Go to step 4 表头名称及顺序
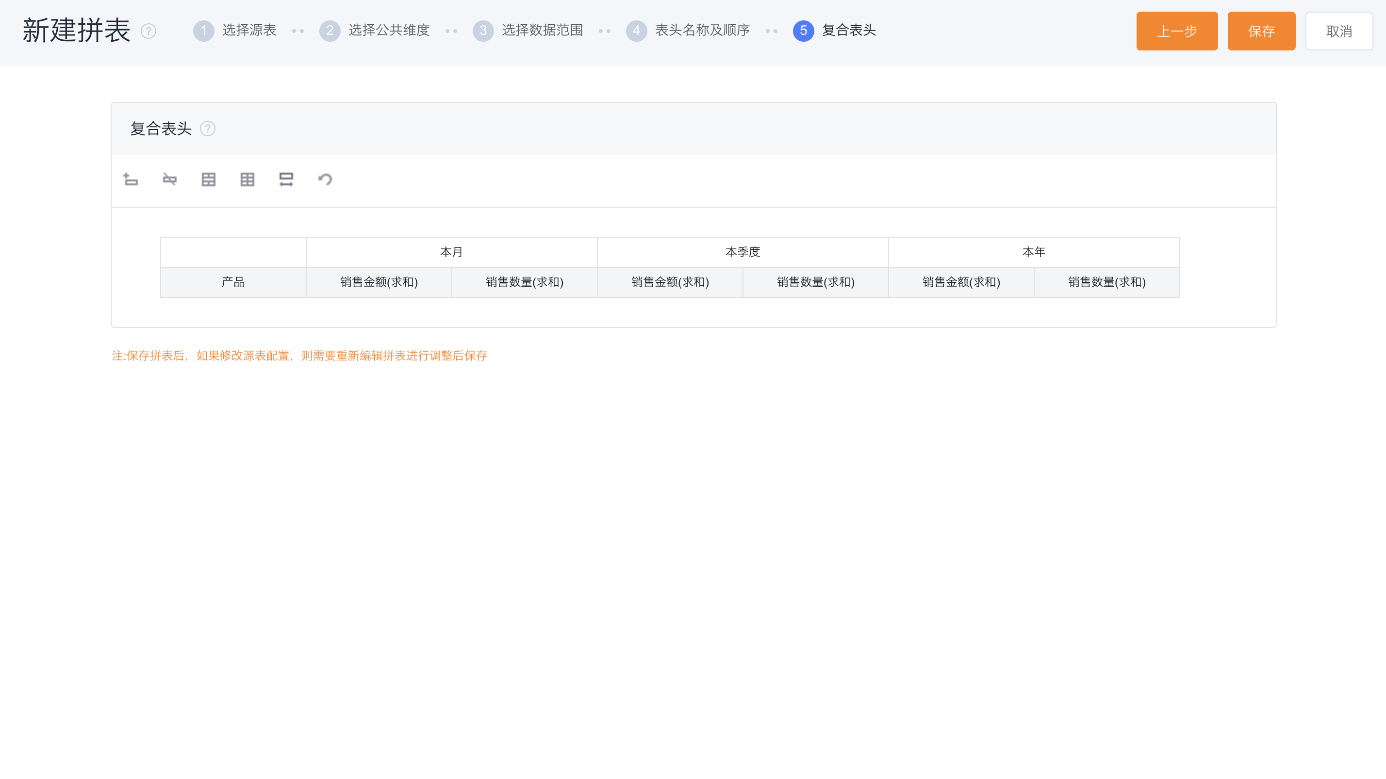The height and width of the screenshot is (779, 1386). point(688,30)
